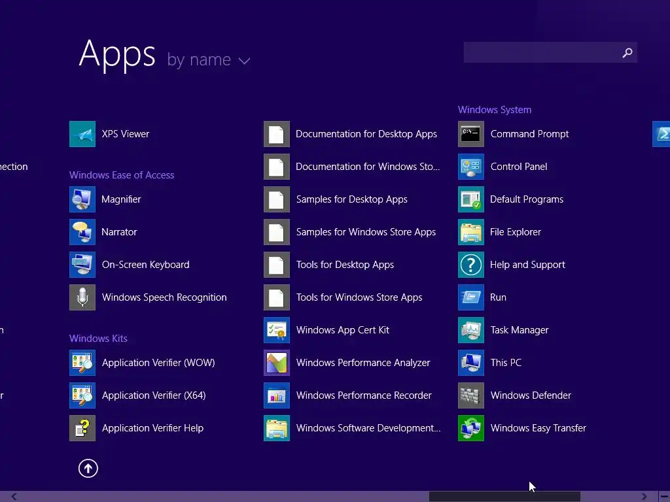Launch the Task Manager icon

[x=471, y=330]
